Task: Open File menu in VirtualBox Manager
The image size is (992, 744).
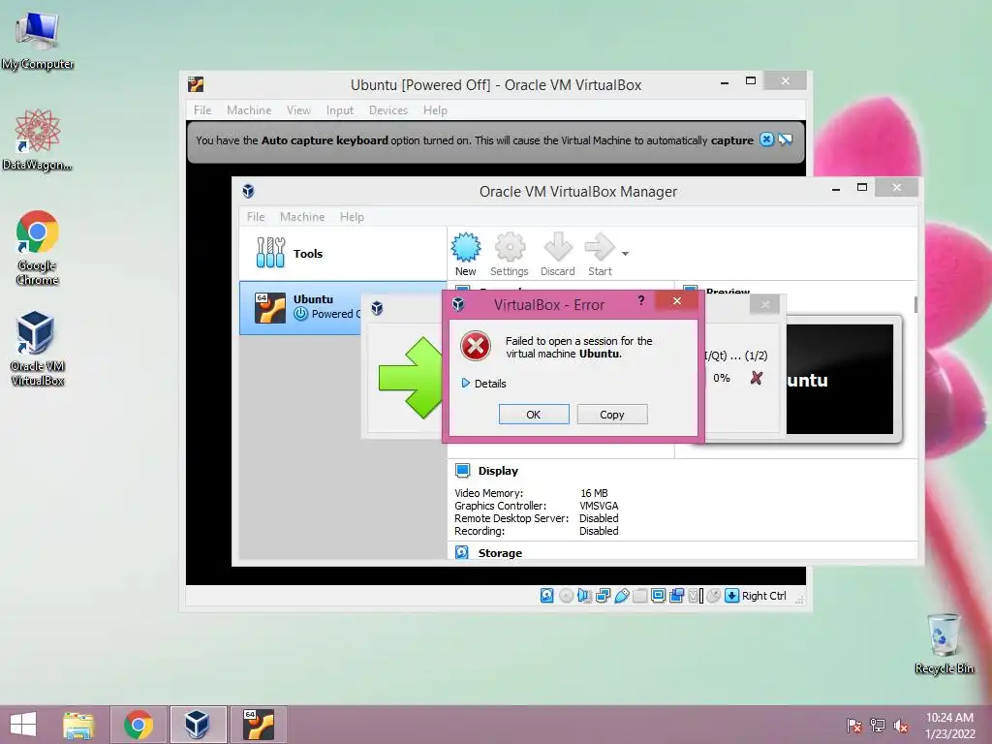Action: pos(256,216)
